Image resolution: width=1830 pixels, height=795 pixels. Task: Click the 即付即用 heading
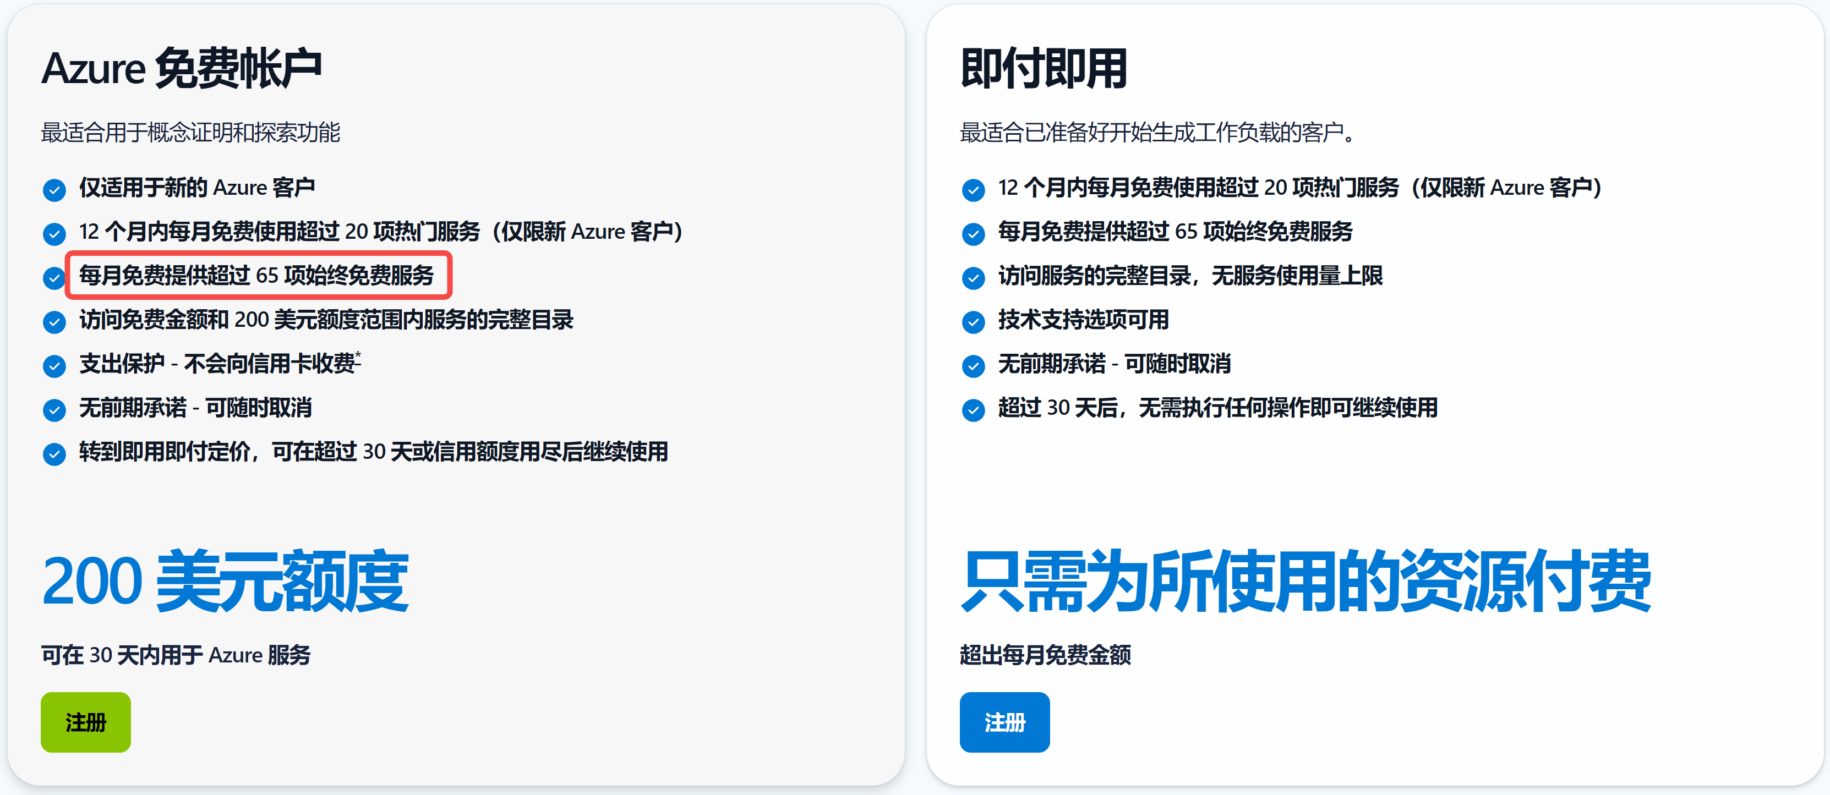tap(1044, 68)
